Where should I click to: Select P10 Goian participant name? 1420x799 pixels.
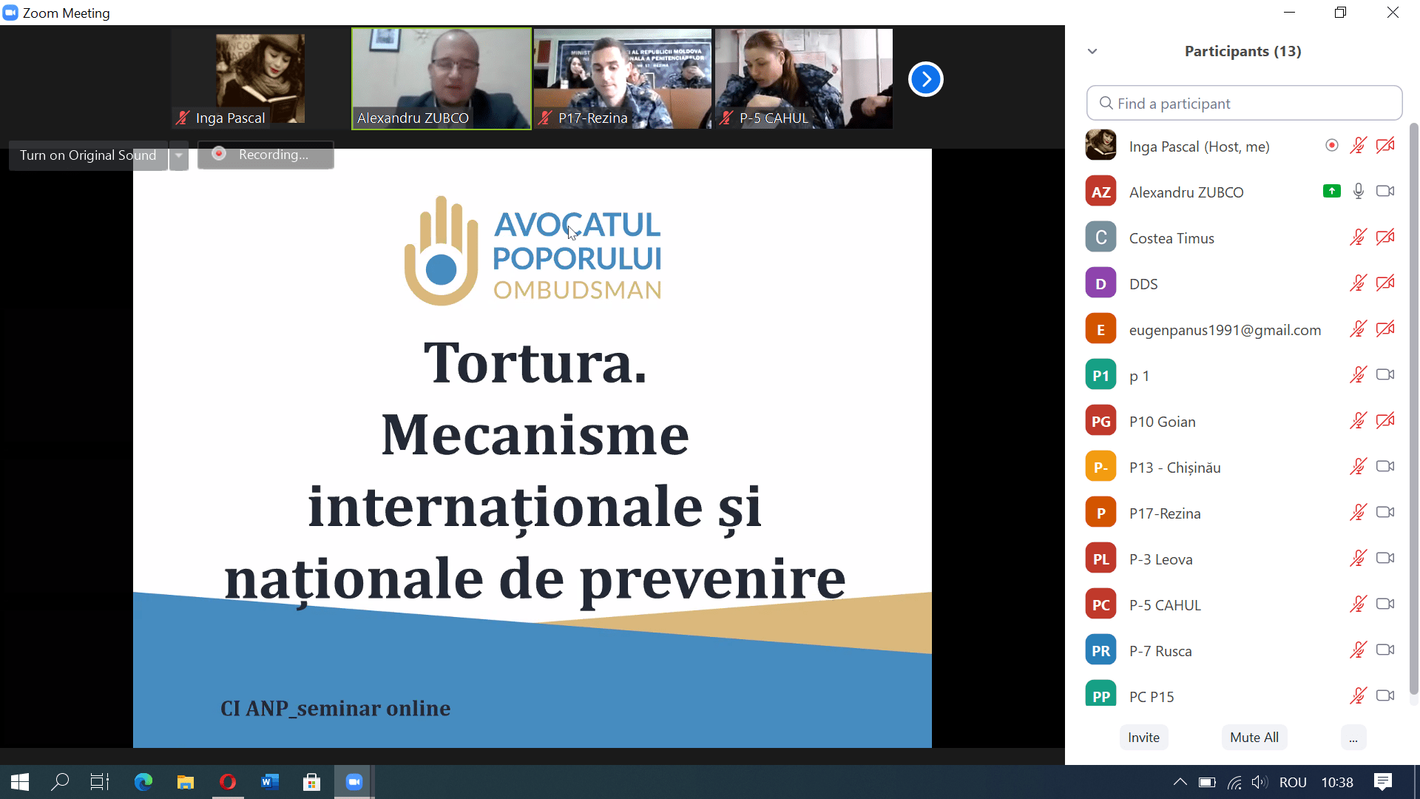(x=1162, y=422)
